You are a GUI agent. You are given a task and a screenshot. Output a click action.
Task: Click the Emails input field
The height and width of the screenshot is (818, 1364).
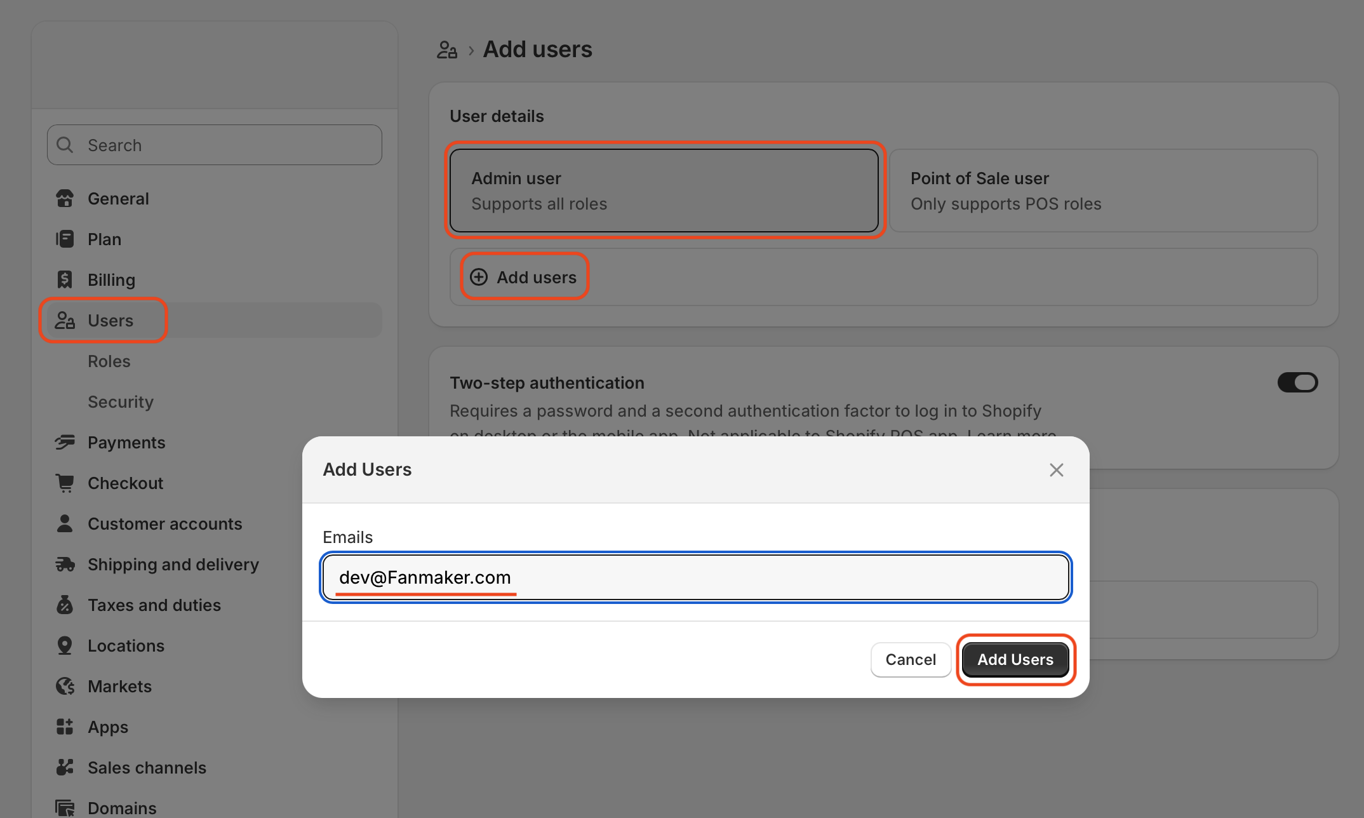(696, 577)
